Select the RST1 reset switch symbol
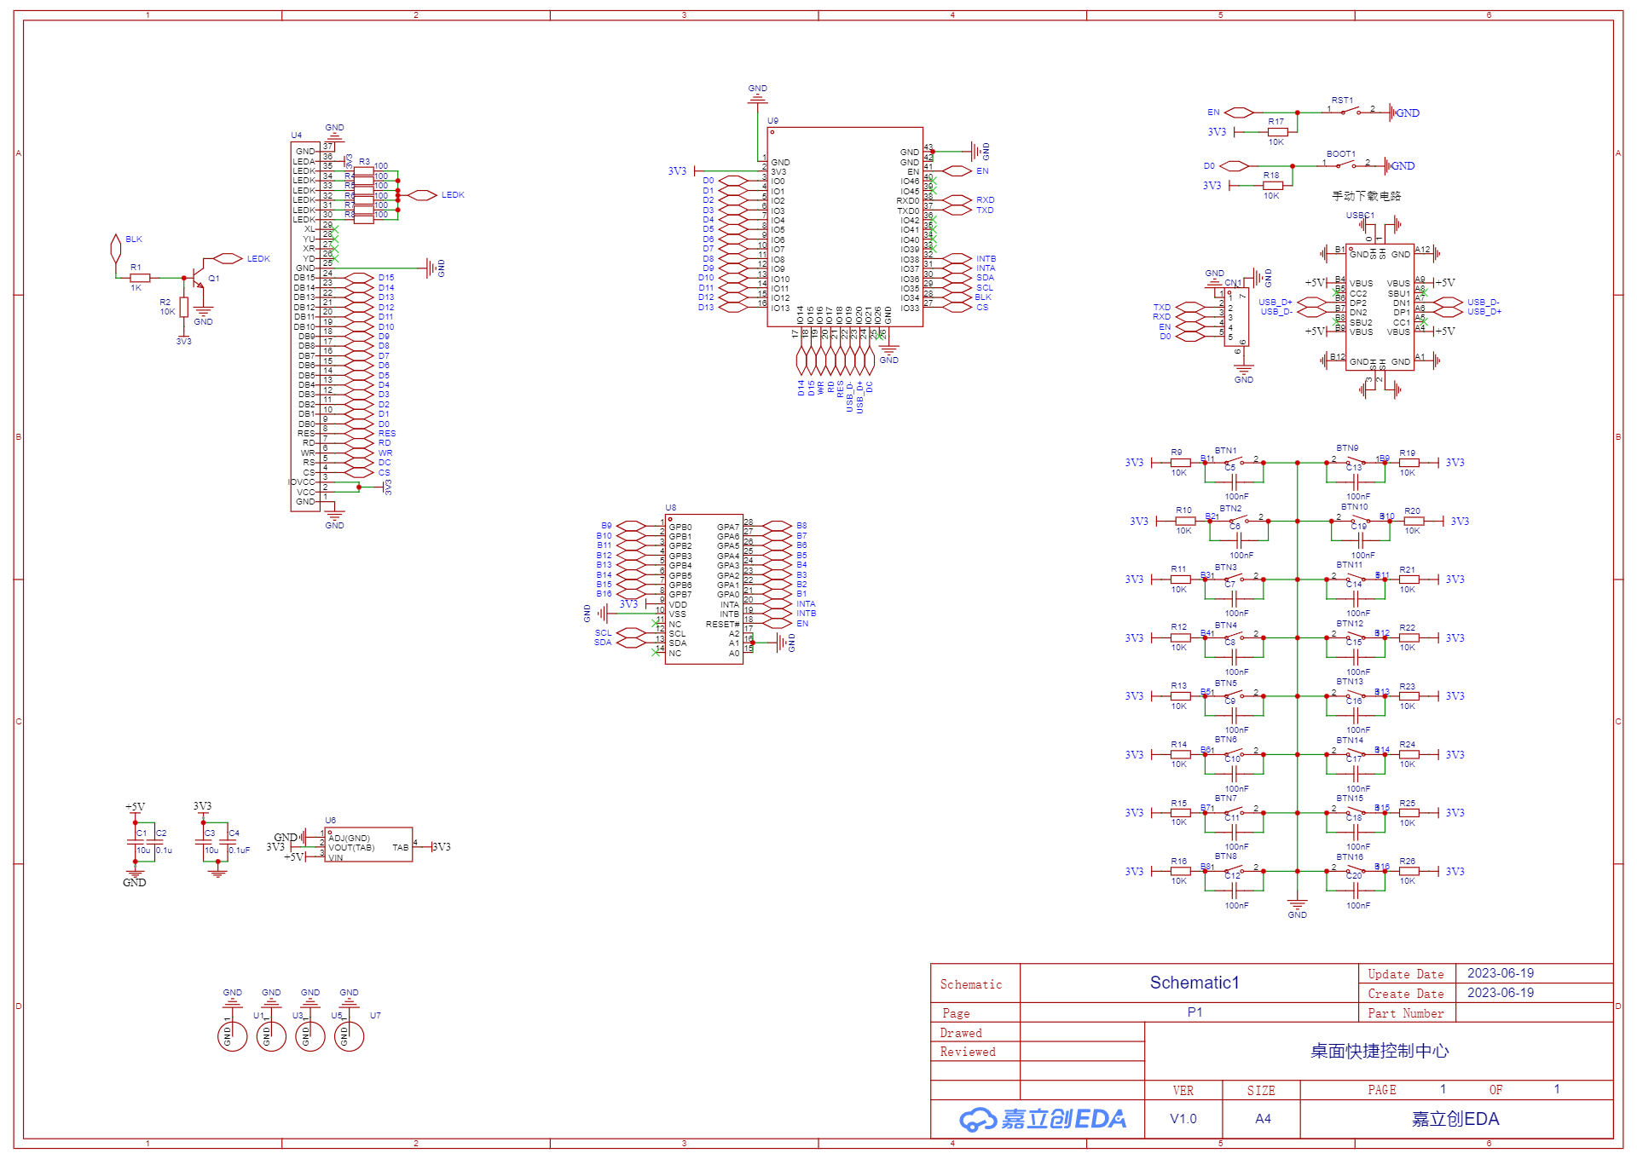This screenshot has height=1159, width=1637. [1349, 111]
